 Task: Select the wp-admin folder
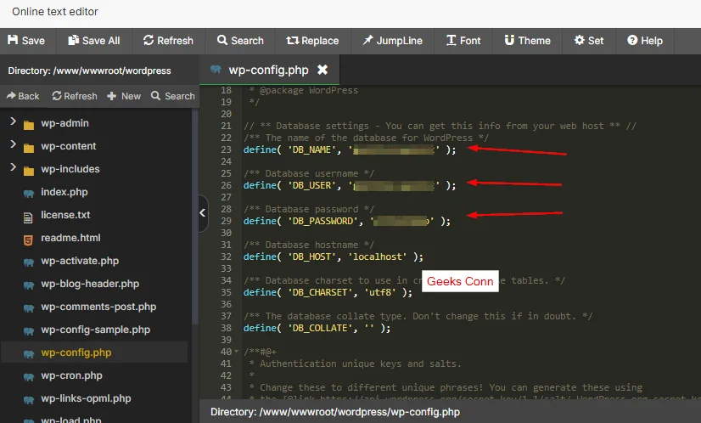(64, 123)
